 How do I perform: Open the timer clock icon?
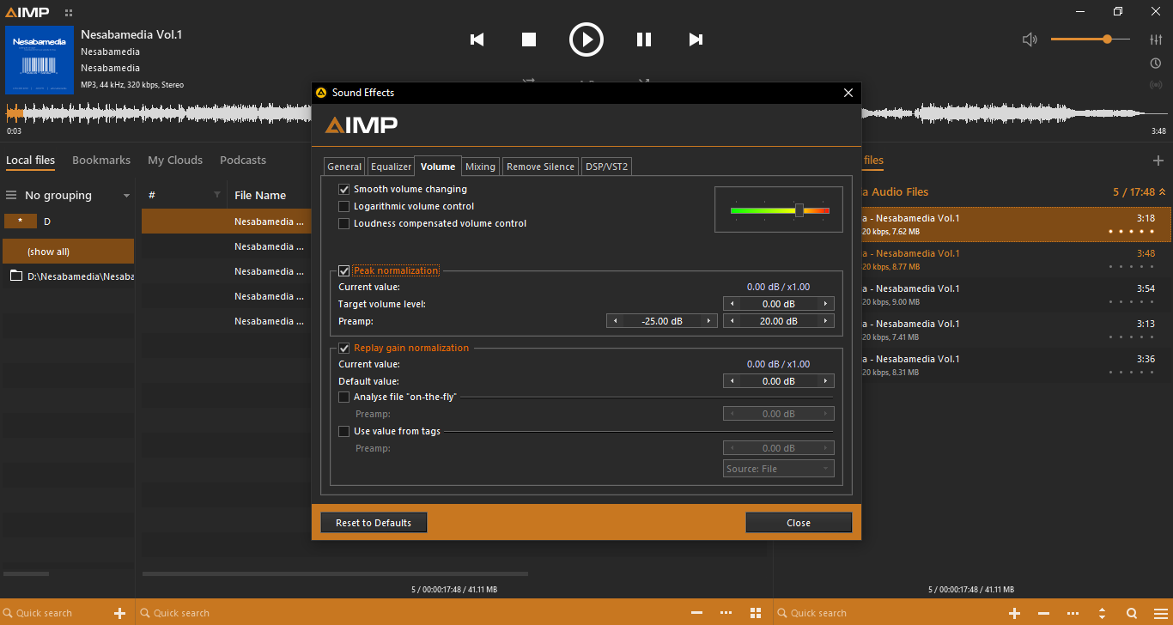click(1156, 64)
